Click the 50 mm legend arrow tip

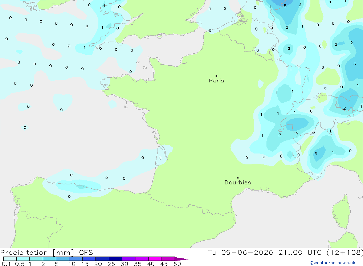[181, 259]
